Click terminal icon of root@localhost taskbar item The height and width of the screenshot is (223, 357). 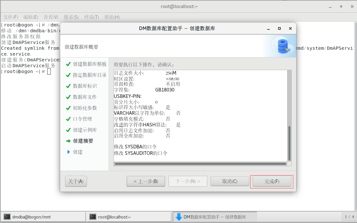tap(93, 217)
